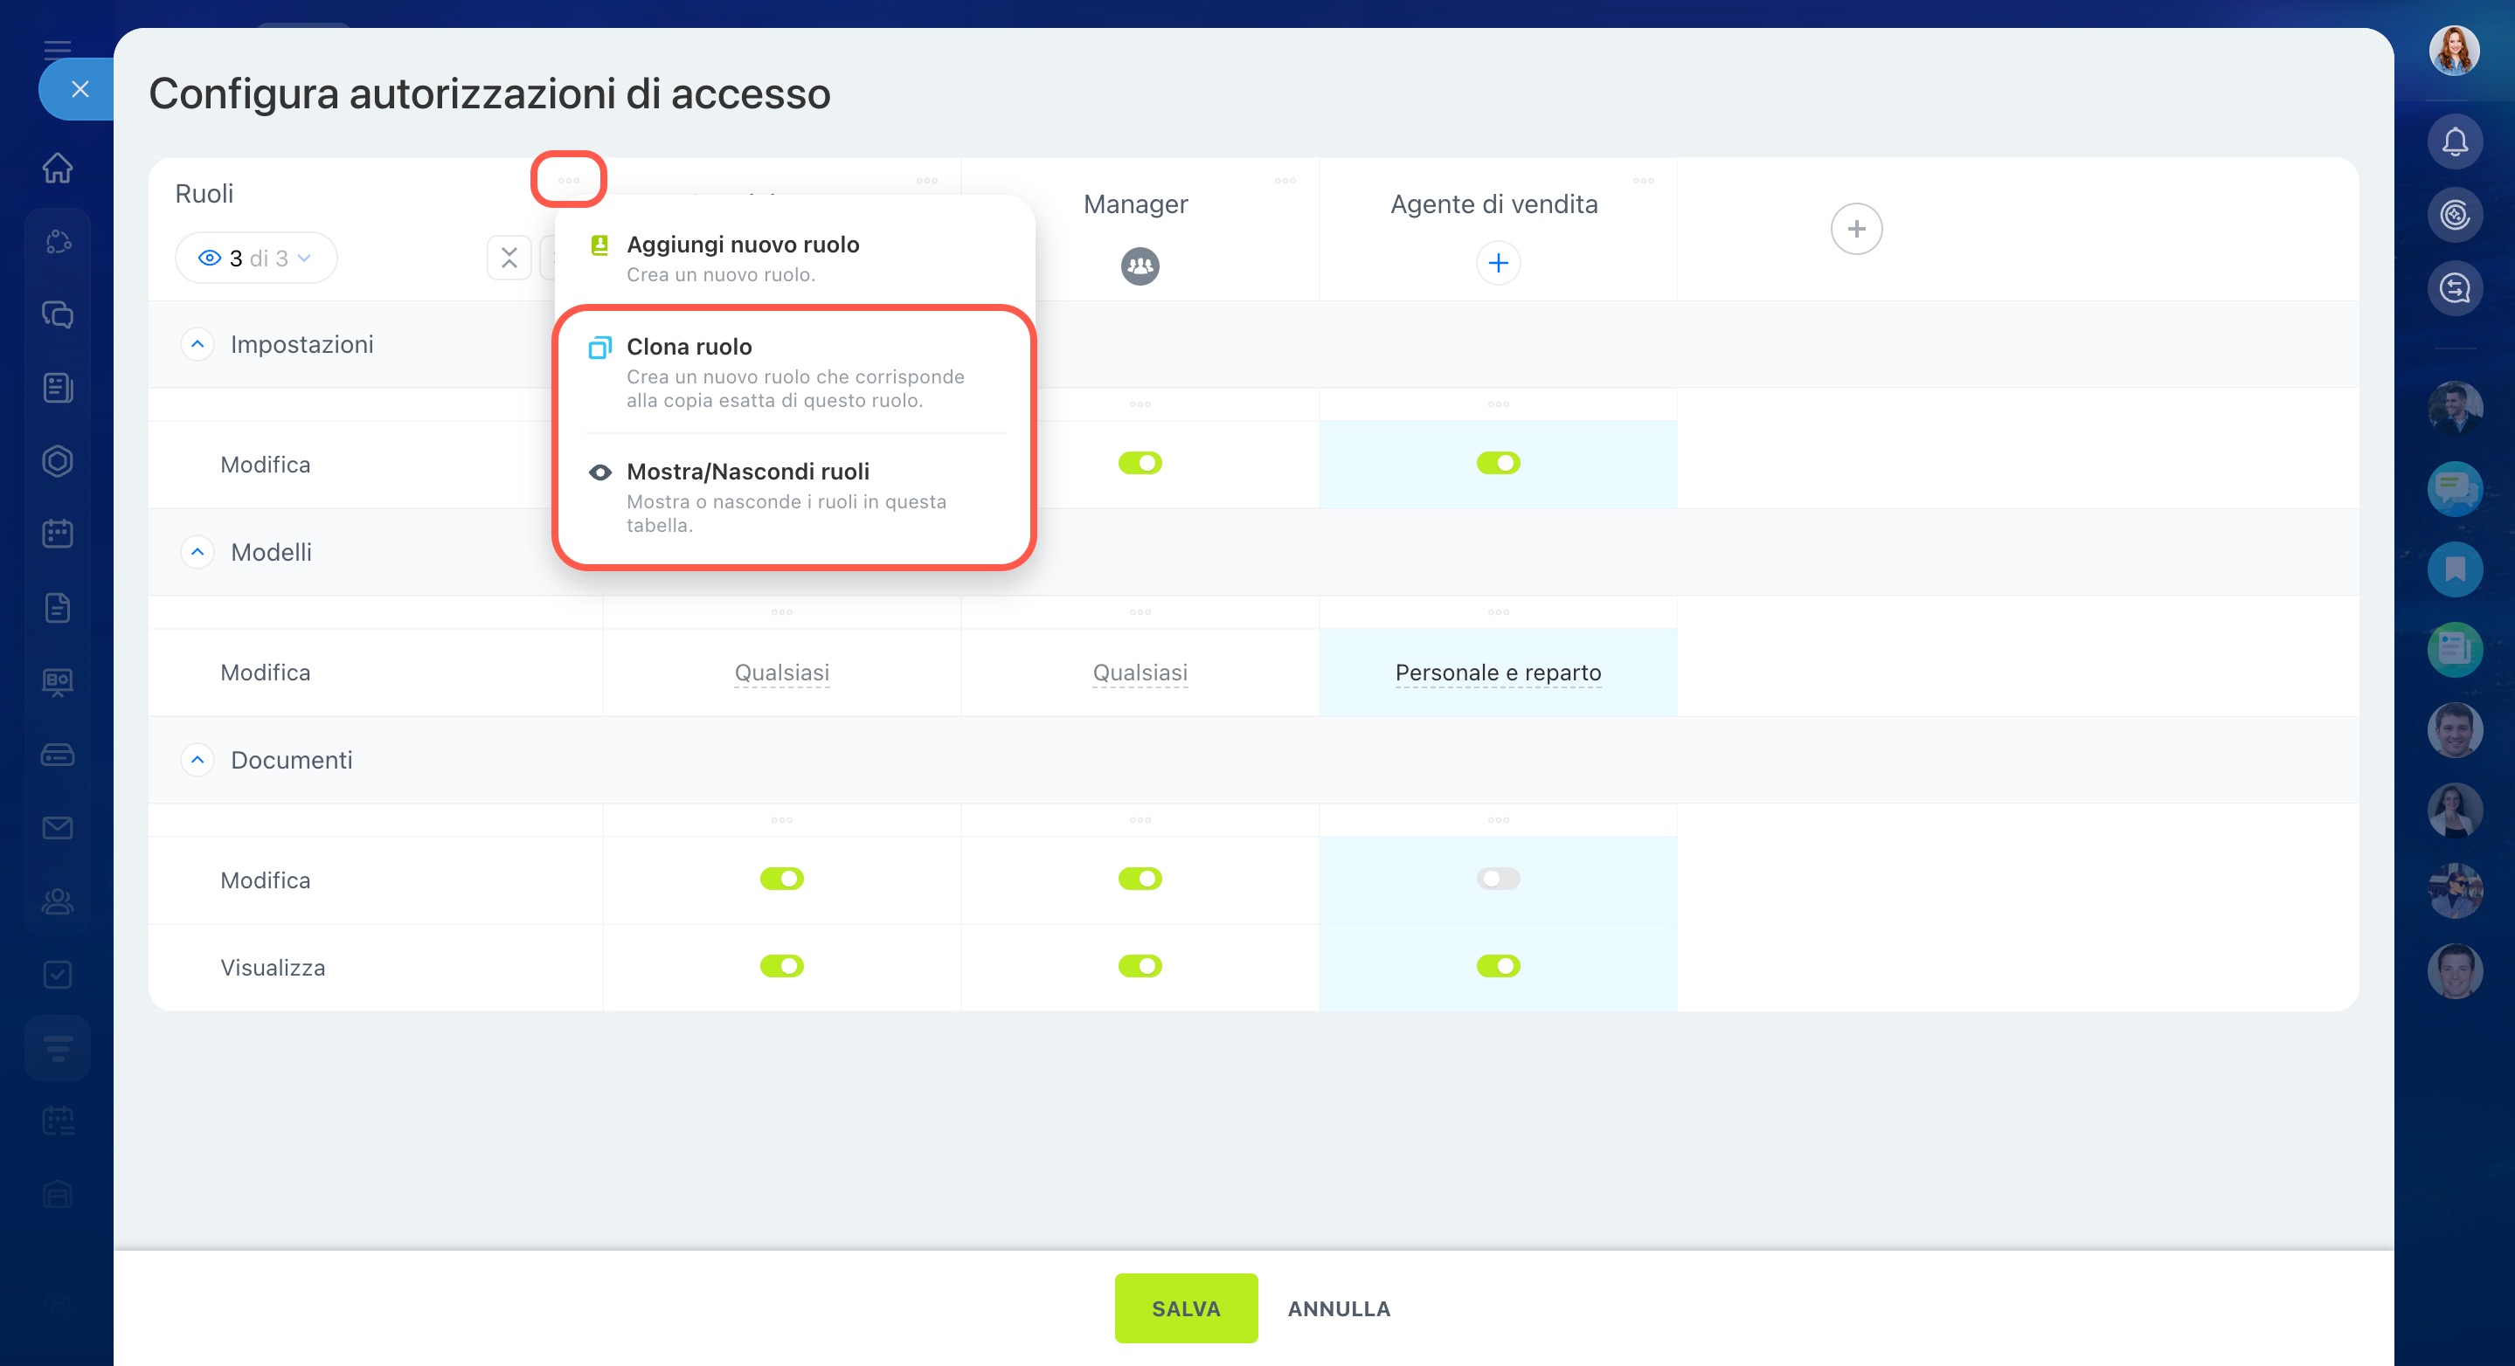The image size is (2515, 1366).
Task: Click the ANNULLA button
Action: tap(1338, 1307)
